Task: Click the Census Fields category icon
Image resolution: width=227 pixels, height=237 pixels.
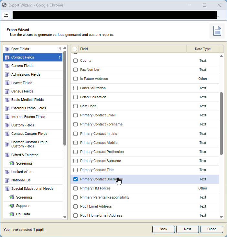Action: tap(7, 92)
